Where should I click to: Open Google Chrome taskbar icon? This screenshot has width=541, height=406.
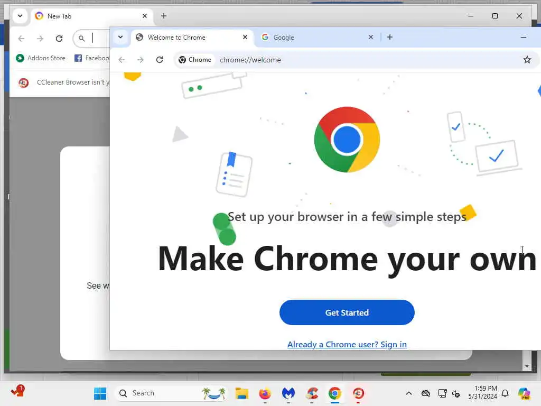tap(334, 393)
